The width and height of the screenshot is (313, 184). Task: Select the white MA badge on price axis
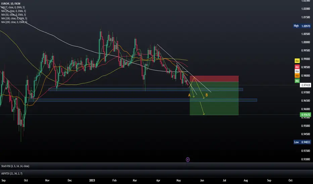pos(297,71)
